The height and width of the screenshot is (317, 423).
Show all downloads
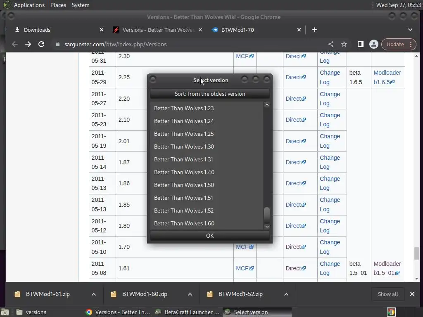point(387,294)
